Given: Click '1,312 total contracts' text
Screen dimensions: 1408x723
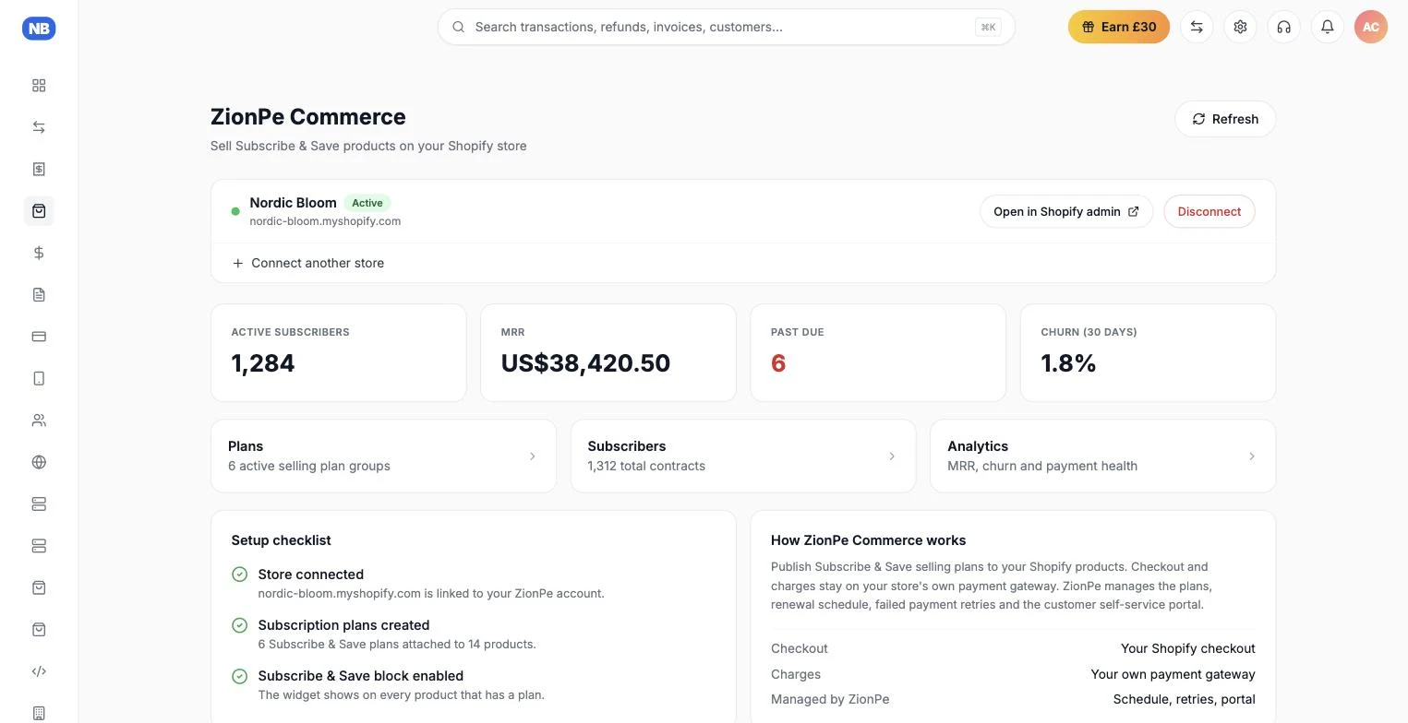Looking at the screenshot, I should point(646,466).
